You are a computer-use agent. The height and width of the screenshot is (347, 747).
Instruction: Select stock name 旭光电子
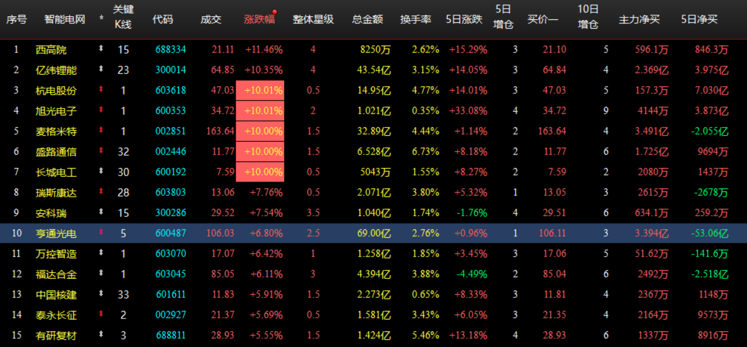point(56,111)
